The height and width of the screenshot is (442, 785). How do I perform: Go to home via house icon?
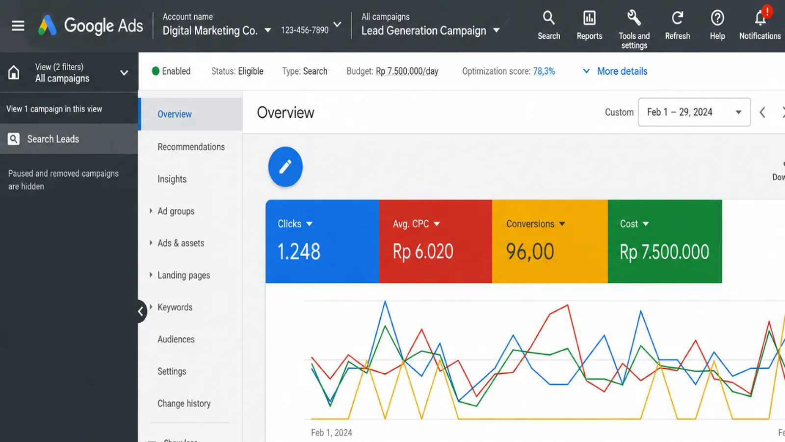click(x=14, y=73)
